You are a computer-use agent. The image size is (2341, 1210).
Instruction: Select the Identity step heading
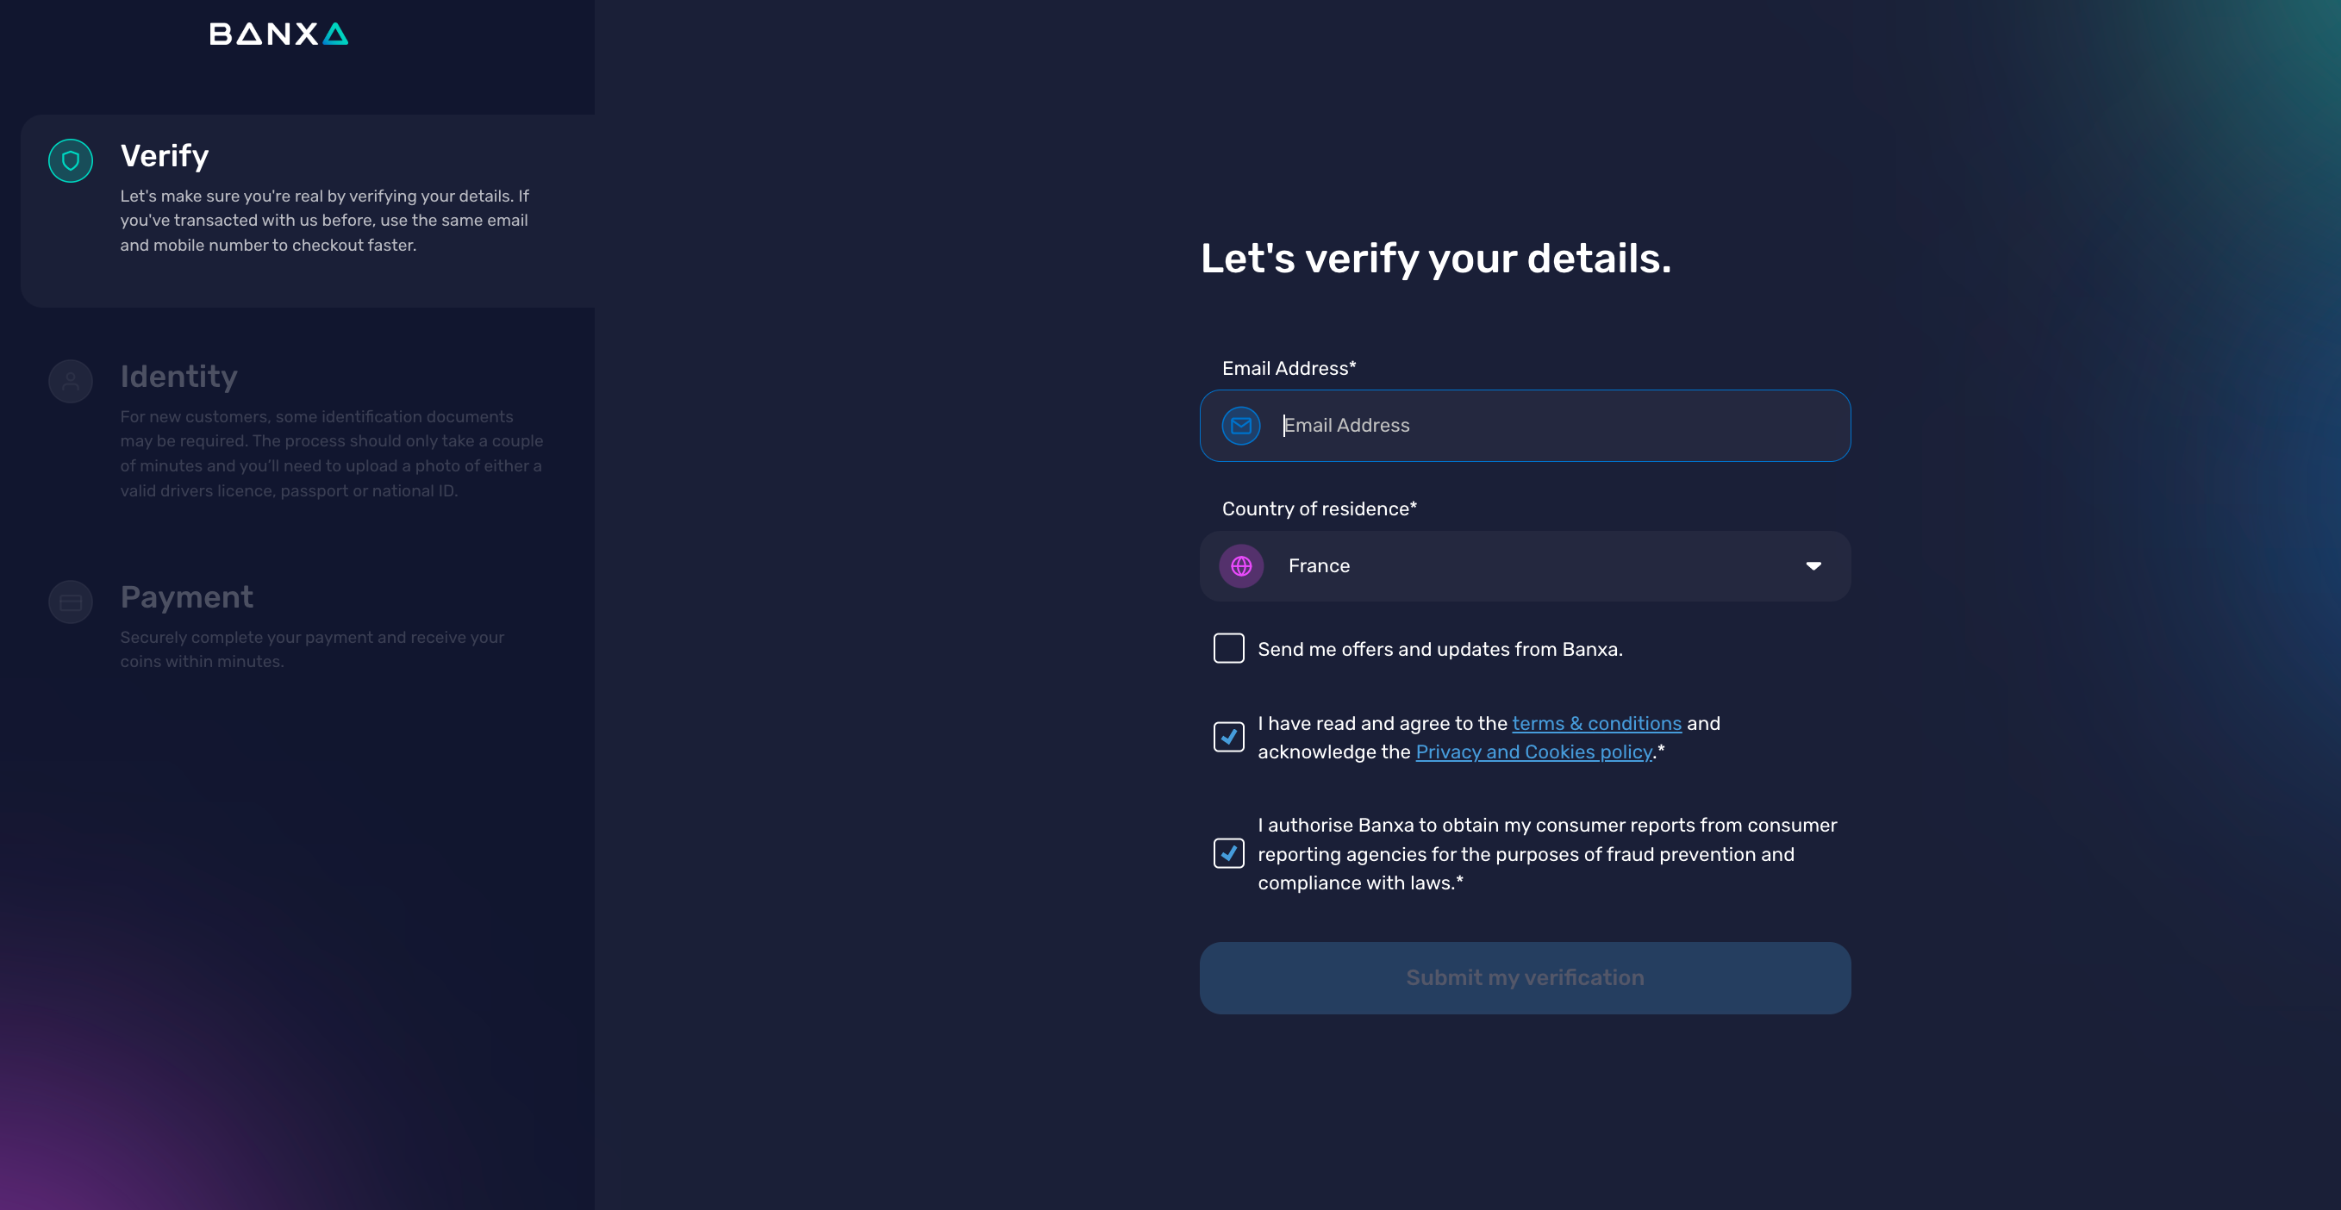click(x=179, y=377)
